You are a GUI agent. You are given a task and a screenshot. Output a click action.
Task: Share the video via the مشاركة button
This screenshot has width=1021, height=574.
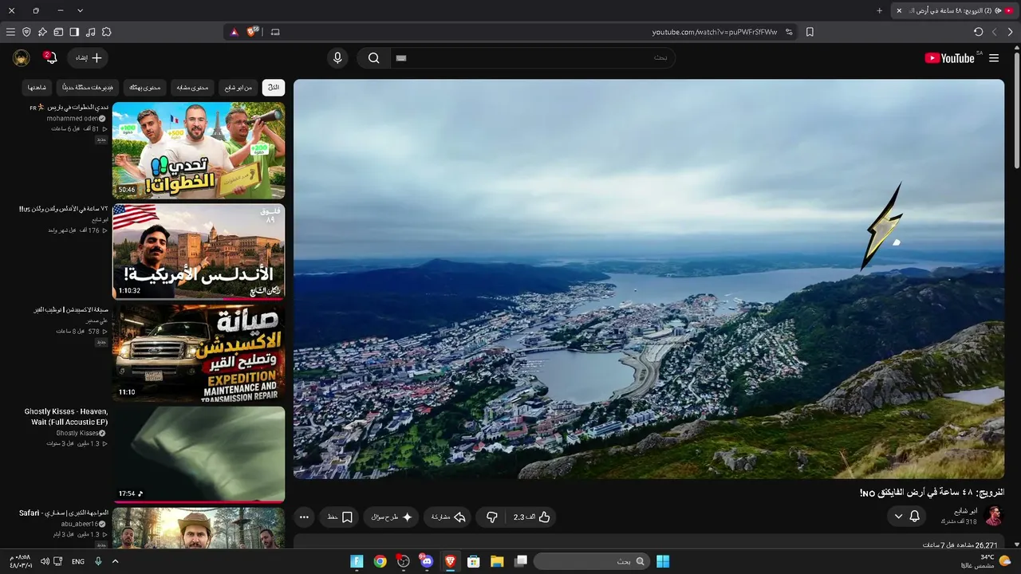tap(447, 517)
